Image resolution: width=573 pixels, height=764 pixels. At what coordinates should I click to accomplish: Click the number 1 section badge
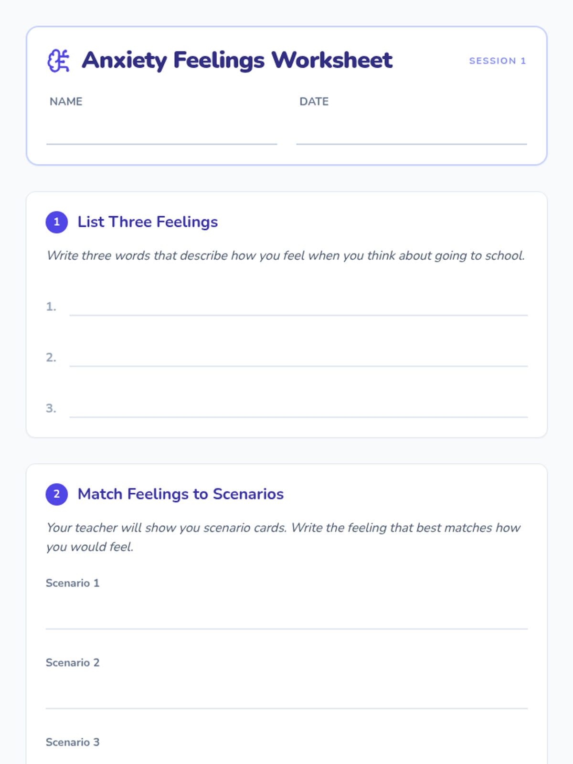coord(57,222)
